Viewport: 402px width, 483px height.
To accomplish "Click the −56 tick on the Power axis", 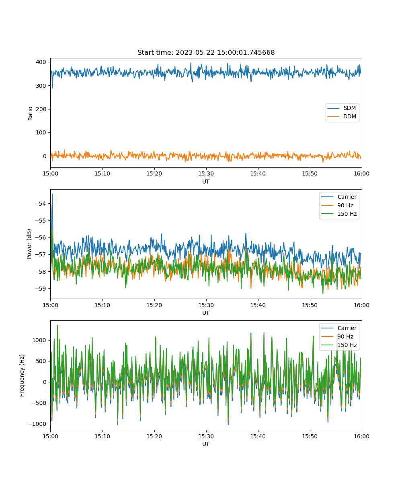I will (x=41, y=237).
